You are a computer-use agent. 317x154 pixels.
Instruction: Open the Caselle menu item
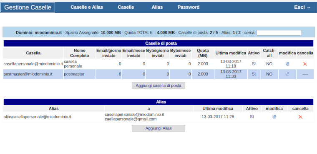pyautogui.click(x=126, y=7)
